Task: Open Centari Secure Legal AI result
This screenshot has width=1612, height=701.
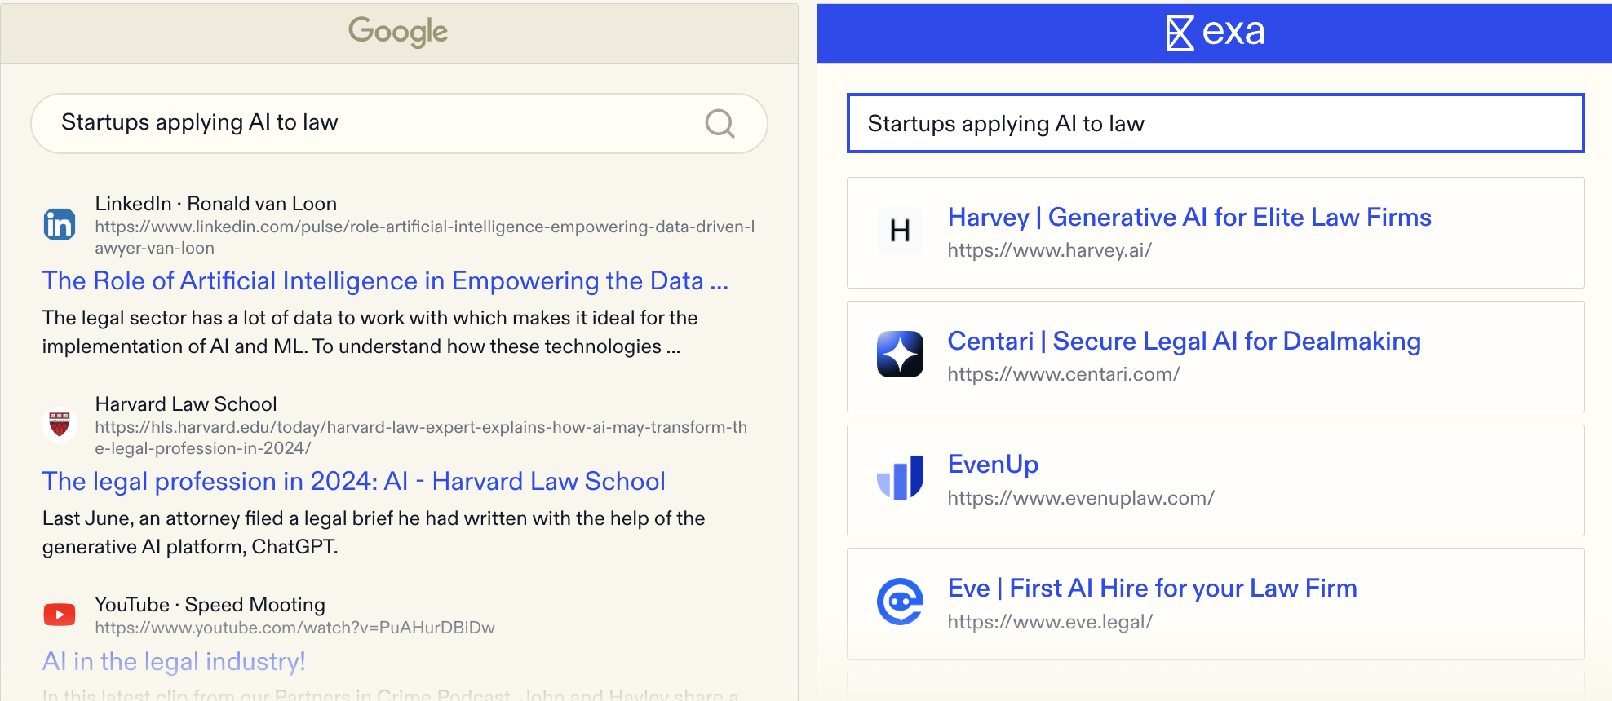Action: point(1184,342)
